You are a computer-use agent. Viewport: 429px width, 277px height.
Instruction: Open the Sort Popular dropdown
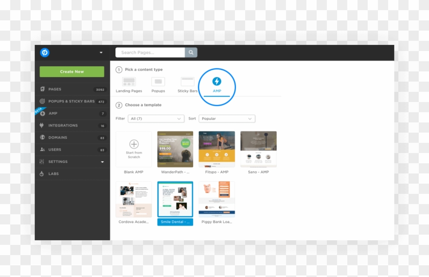(227, 118)
